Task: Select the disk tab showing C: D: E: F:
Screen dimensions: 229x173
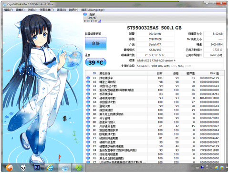Action: click(x=92, y=18)
